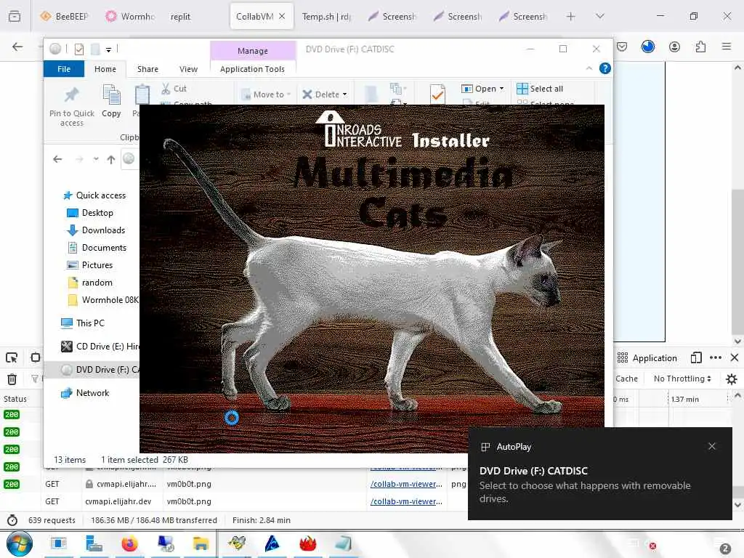
Task: Click the Multimedia Cats installer splash image
Action: click(x=371, y=278)
